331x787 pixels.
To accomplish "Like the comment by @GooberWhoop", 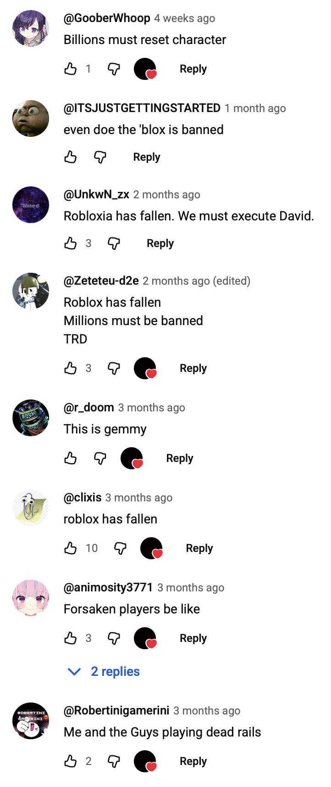I will pos(70,69).
